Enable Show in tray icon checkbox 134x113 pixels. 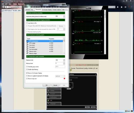point(27,79)
